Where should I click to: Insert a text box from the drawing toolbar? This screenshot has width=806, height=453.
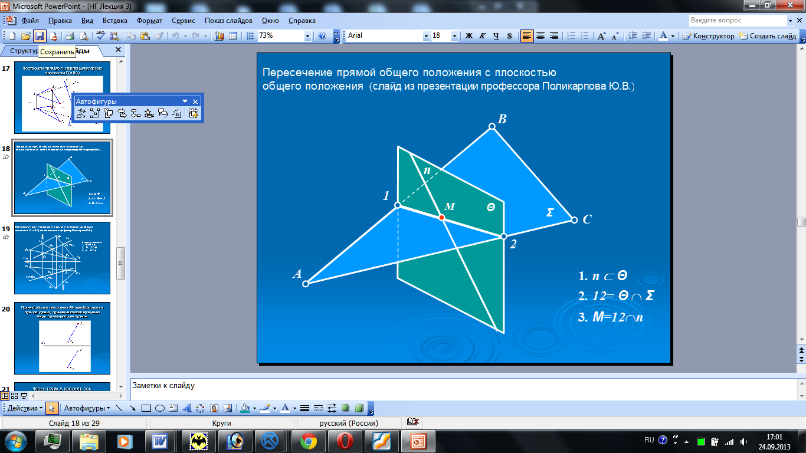pyautogui.click(x=173, y=408)
